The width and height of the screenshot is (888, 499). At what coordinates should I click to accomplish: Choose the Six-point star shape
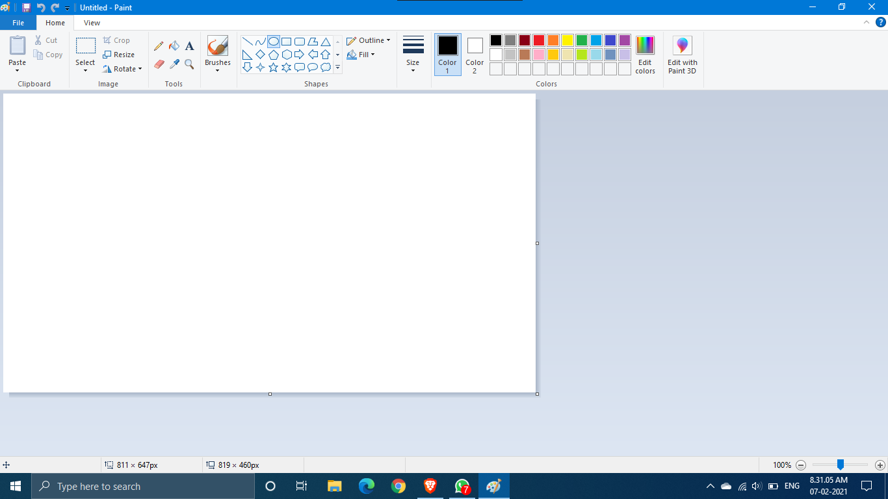(x=286, y=67)
